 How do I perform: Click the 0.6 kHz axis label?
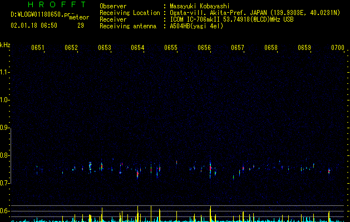(x=4, y=211)
